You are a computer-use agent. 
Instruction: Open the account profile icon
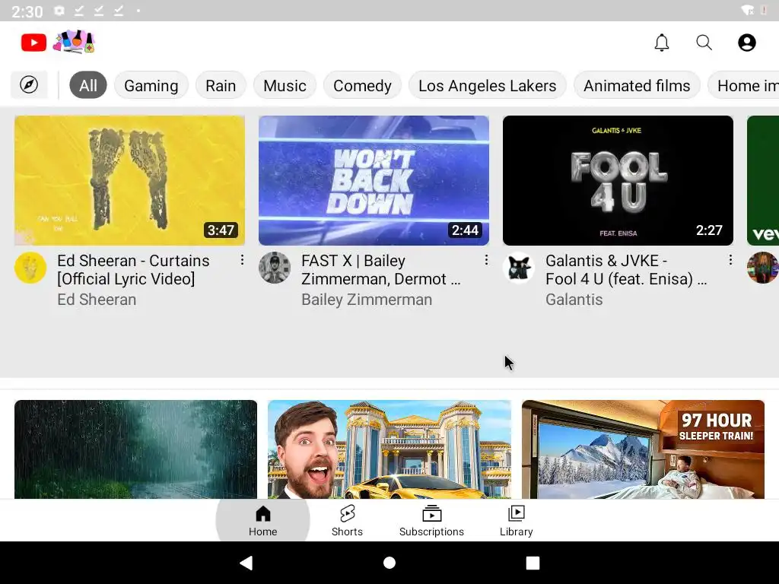click(x=747, y=43)
